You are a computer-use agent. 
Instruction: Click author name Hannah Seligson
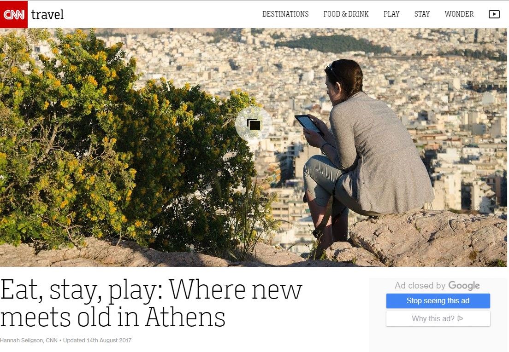coord(22,340)
